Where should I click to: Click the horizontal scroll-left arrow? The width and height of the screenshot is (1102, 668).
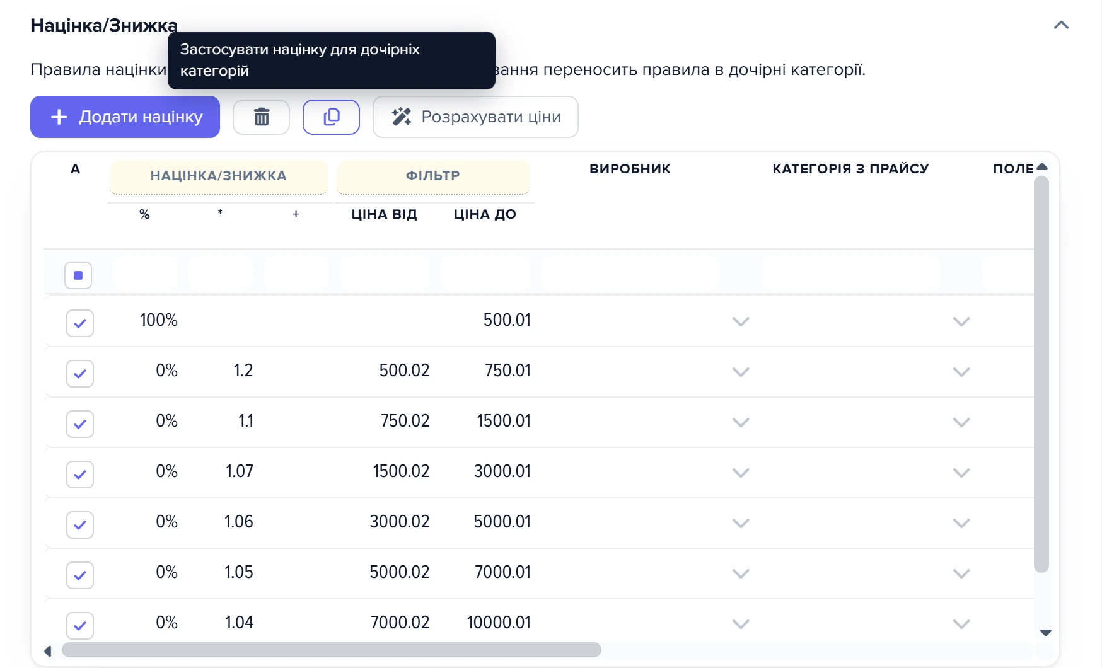click(x=48, y=651)
